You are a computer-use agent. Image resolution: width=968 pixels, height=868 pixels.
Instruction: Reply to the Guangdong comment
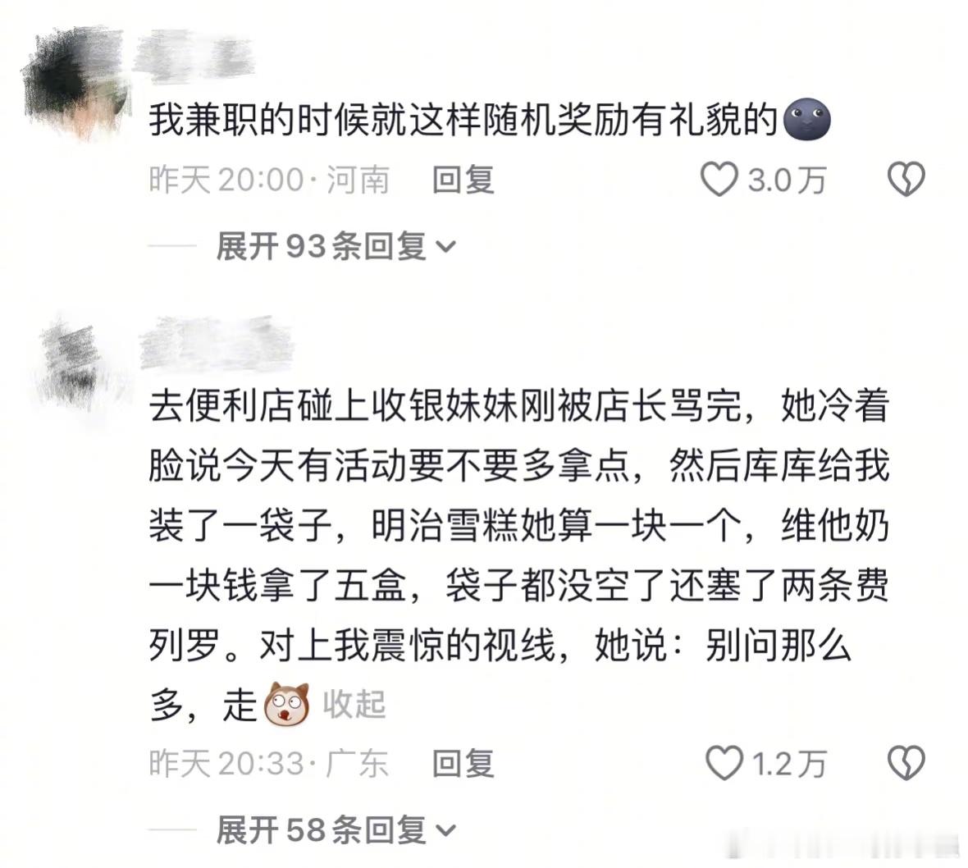[463, 763]
